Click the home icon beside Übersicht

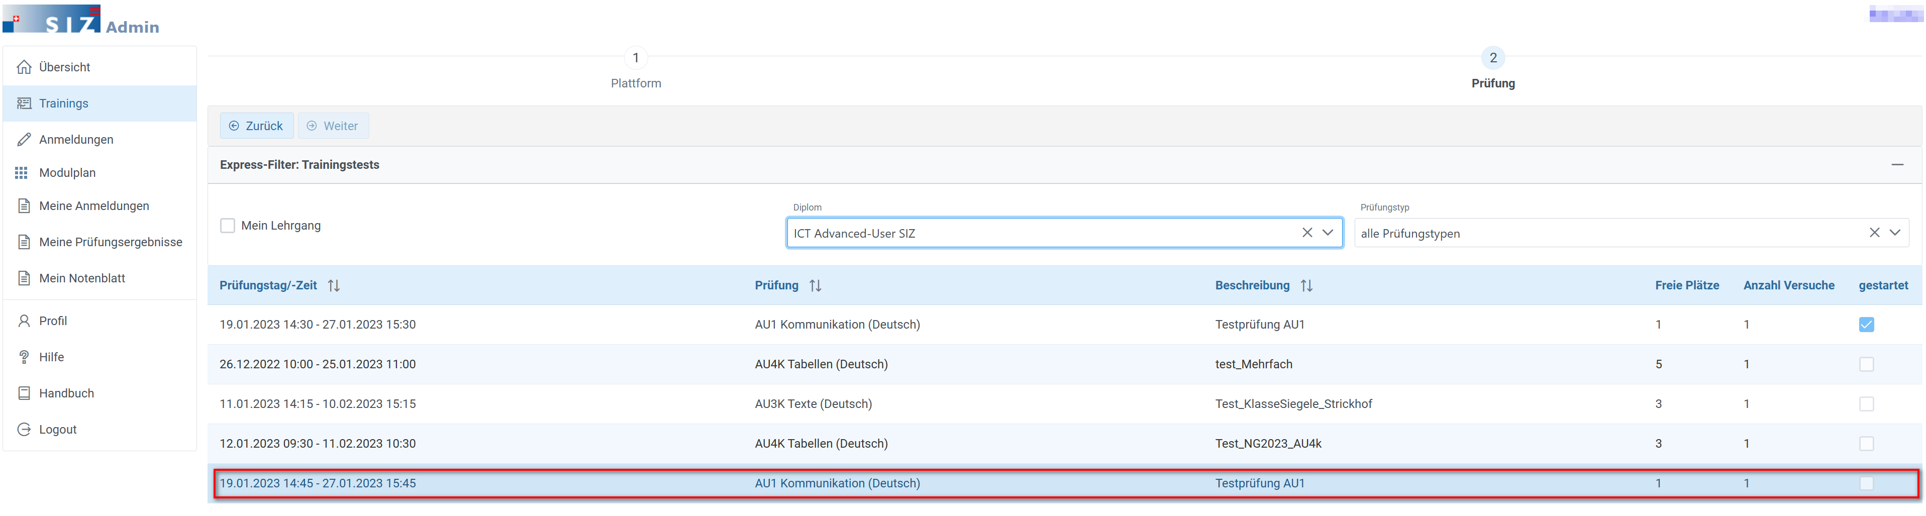click(24, 67)
